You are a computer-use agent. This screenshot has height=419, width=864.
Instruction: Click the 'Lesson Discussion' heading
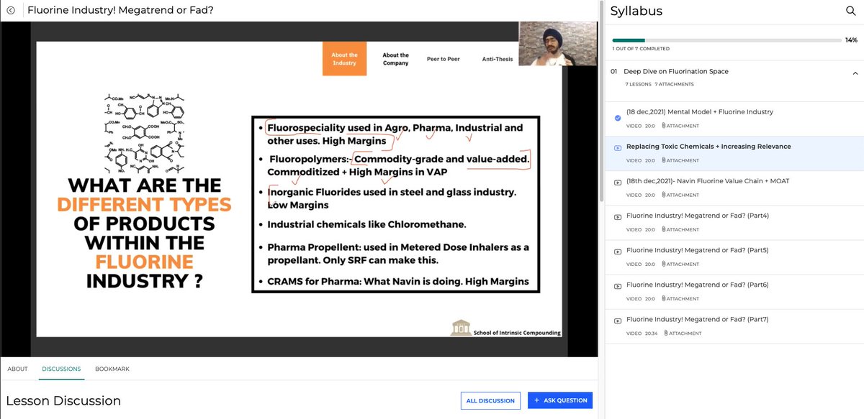click(x=63, y=400)
